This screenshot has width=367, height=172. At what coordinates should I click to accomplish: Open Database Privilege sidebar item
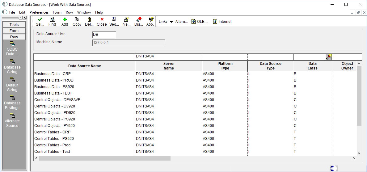(12, 102)
